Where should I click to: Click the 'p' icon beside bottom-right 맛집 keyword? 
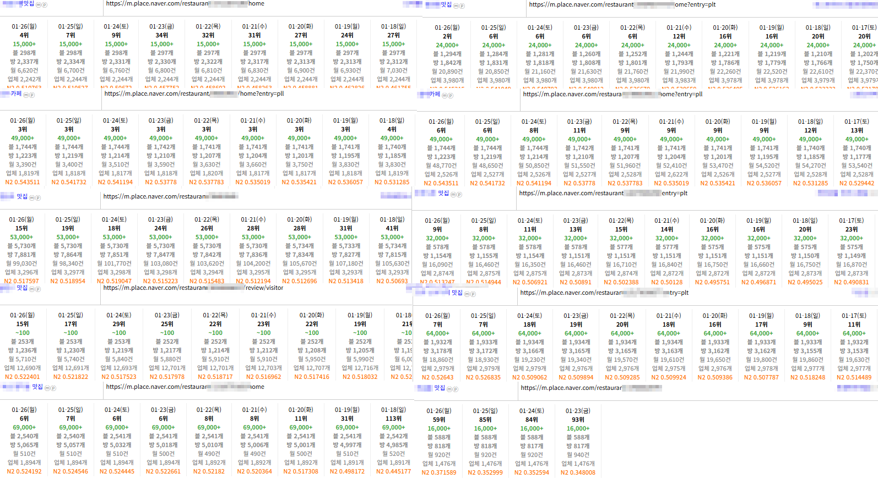coord(455,389)
